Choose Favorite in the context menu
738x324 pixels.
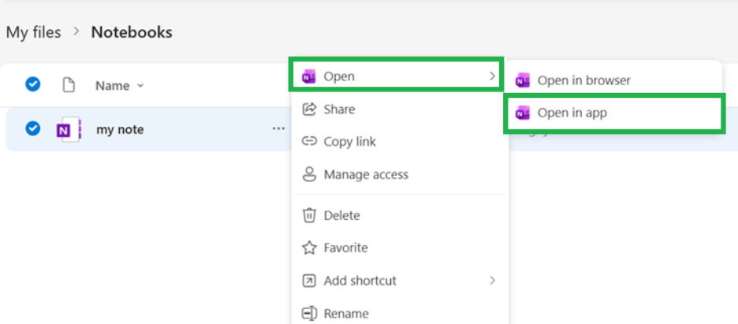click(x=400, y=248)
